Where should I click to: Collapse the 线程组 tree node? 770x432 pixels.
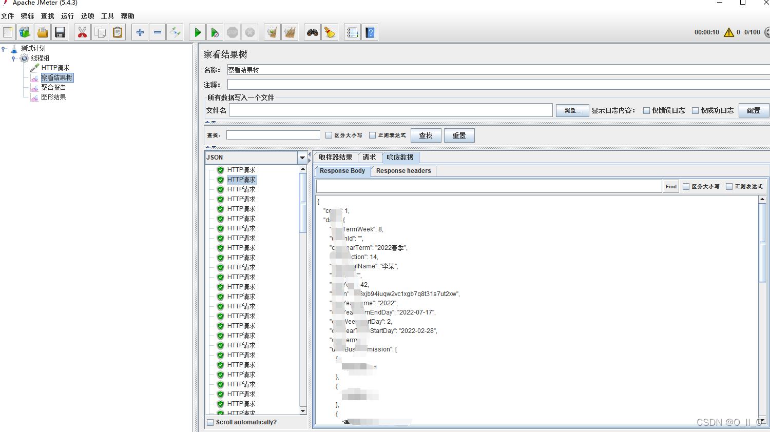(x=13, y=58)
